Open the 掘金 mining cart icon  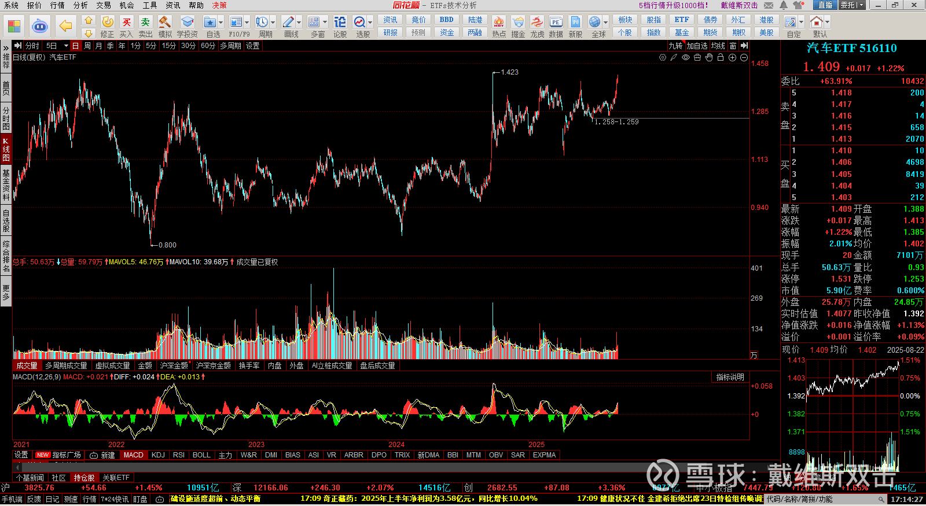click(518, 27)
